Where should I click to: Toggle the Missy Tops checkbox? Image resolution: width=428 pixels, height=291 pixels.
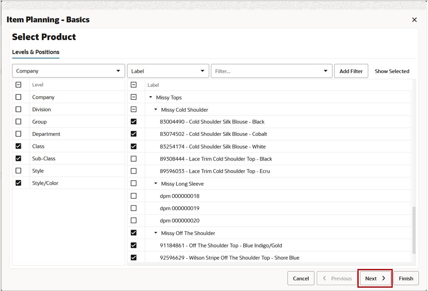coord(134,97)
